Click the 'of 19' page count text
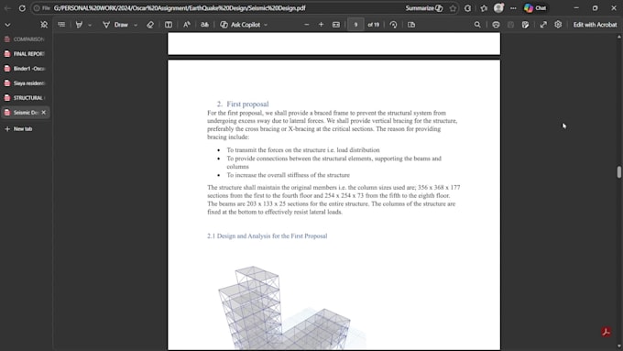The height and width of the screenshot is (351, 623). click(x=373, y=25)
